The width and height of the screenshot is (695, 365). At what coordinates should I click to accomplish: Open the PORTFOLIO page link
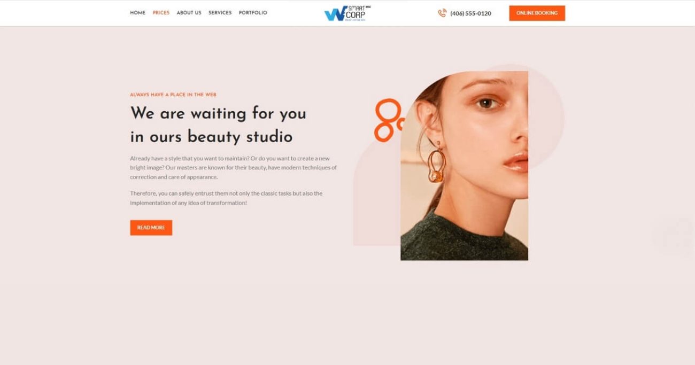253,13
